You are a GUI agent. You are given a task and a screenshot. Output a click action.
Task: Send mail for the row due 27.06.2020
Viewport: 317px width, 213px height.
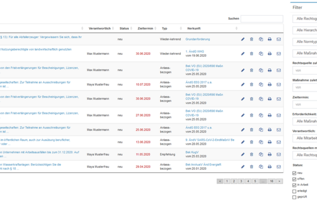coord(278,115)
